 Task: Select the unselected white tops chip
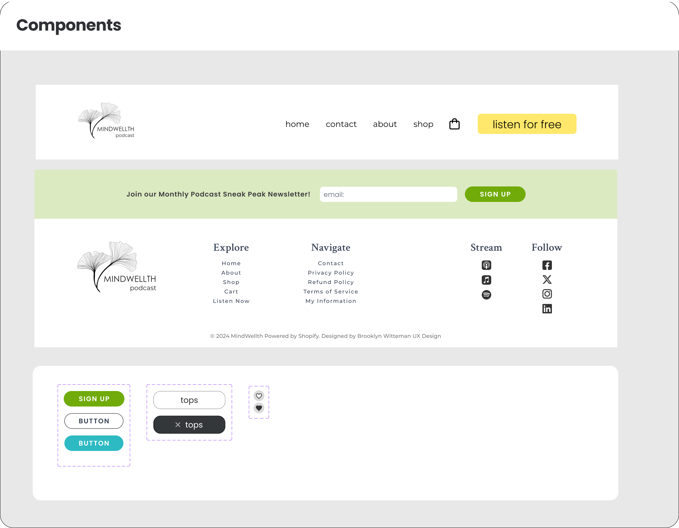pyautogui.click(x=189, y=400)
